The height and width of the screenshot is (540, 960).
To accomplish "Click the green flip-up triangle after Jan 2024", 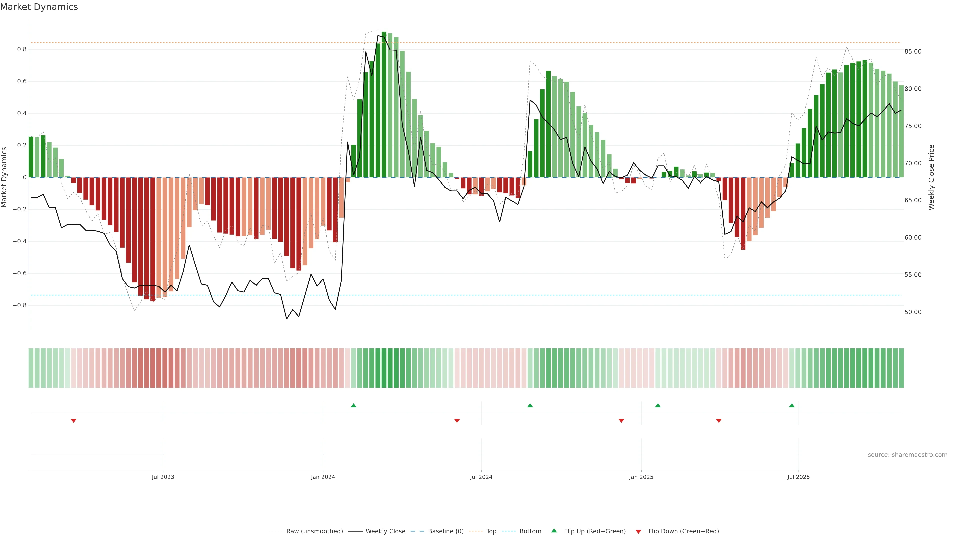I will tap(354, 405).
